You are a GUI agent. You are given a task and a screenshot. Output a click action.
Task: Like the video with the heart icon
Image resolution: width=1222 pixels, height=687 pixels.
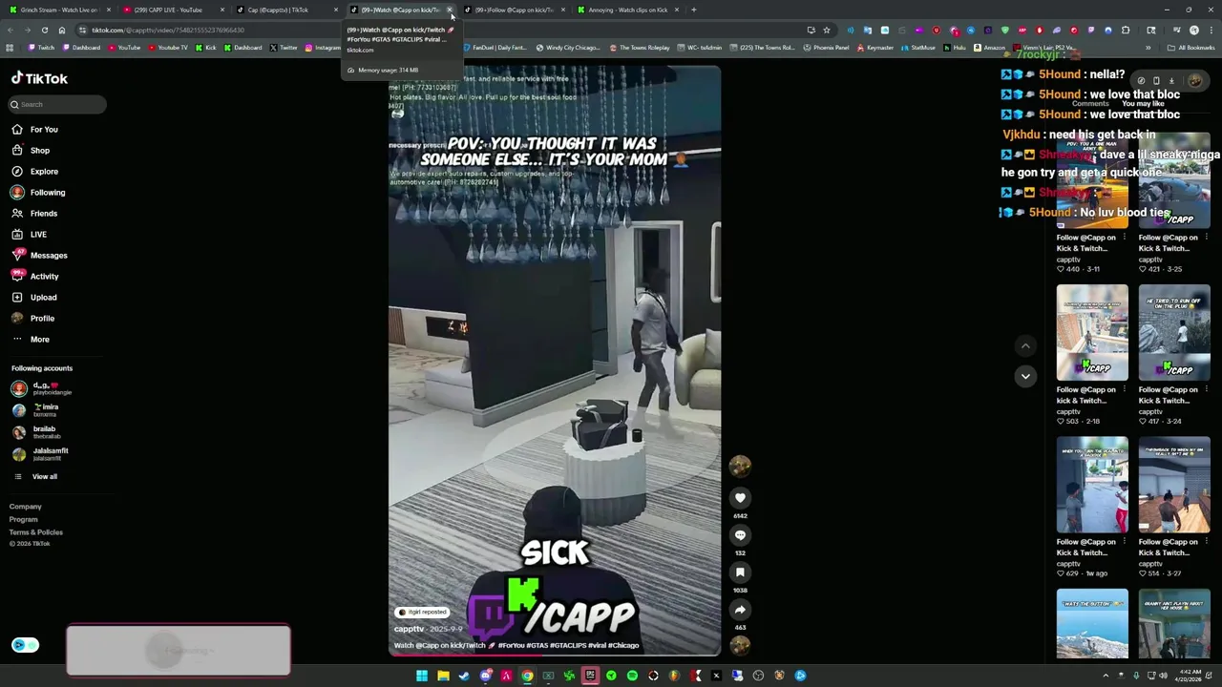[740, 498]
